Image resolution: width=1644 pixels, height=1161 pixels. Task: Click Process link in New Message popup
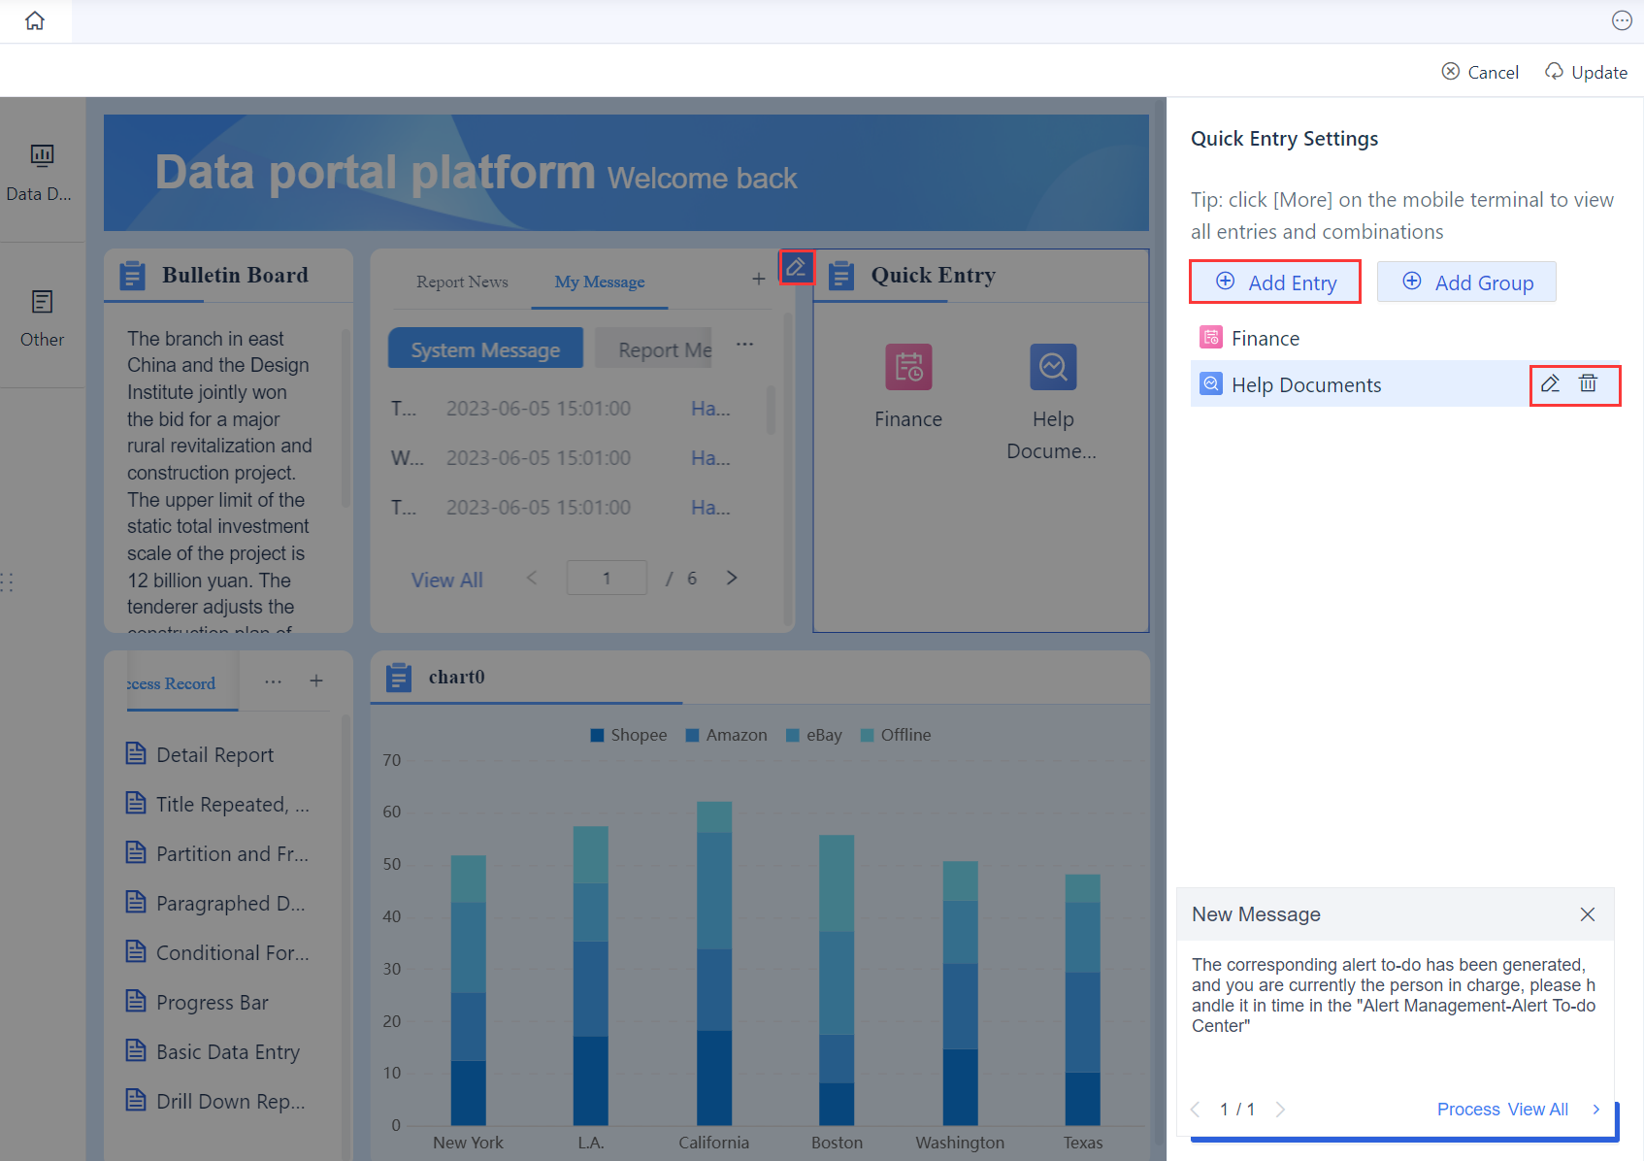click(1468, 1110)
